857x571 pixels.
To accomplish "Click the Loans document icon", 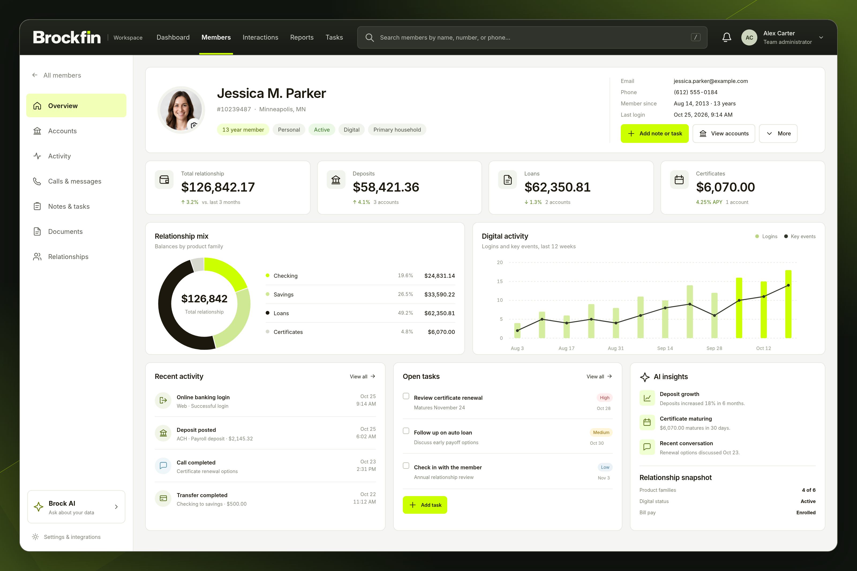I will [508, 180].
